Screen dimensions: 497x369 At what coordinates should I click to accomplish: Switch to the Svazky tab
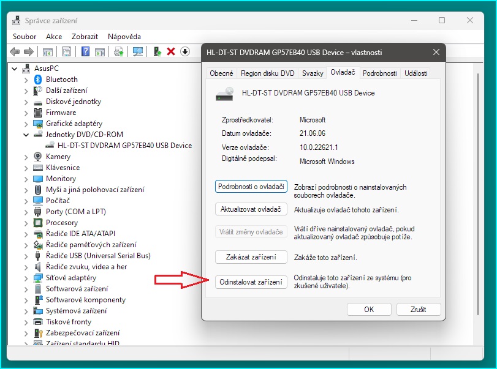coord(313,73)
